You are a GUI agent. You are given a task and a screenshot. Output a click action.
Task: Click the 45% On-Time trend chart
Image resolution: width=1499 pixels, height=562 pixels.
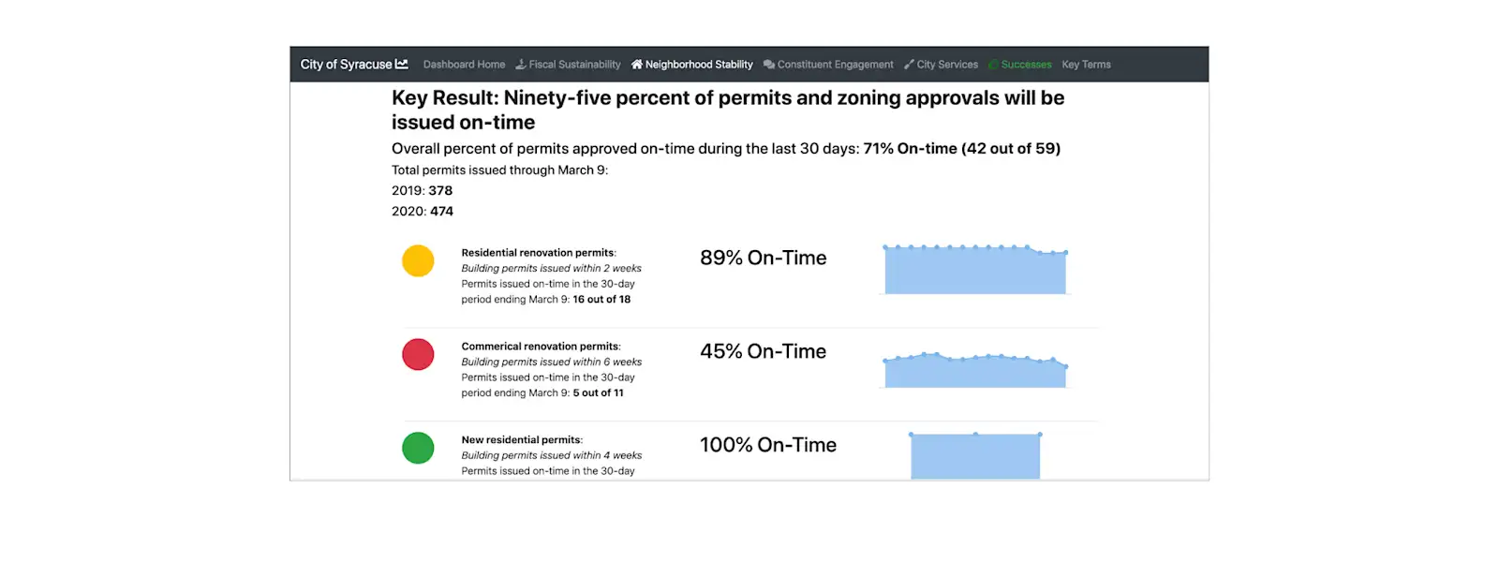pos(975,370)
